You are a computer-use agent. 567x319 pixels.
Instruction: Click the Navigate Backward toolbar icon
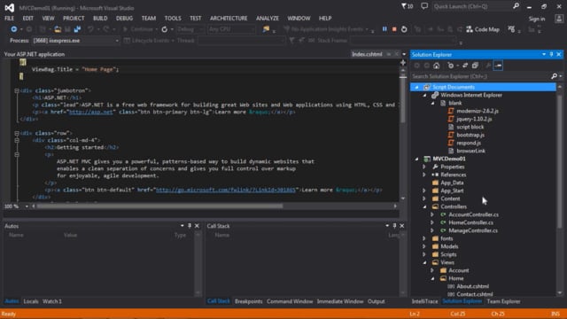(x=14, y=29)
